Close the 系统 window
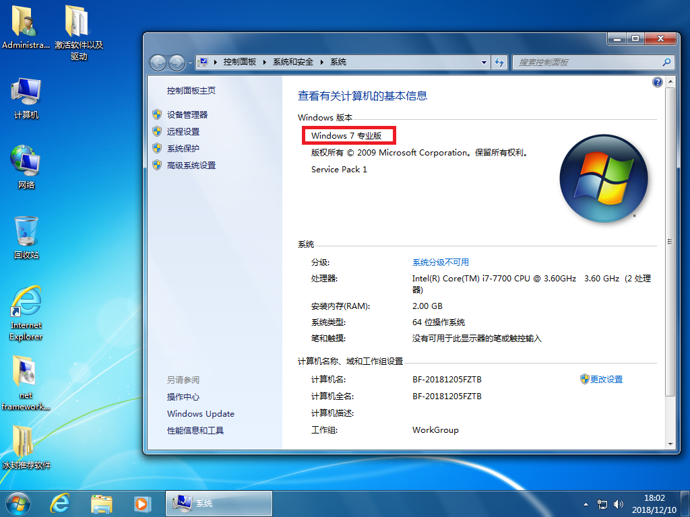This screenshot has height=517, width=690. [660, 39]
